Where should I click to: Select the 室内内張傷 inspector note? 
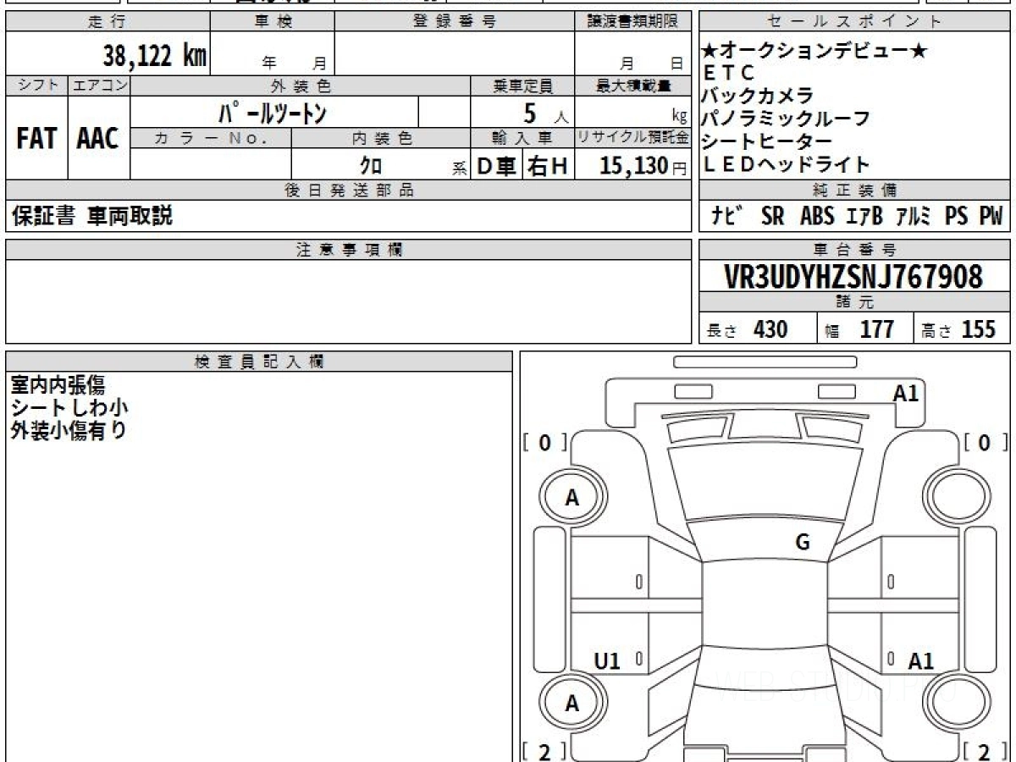58,384
